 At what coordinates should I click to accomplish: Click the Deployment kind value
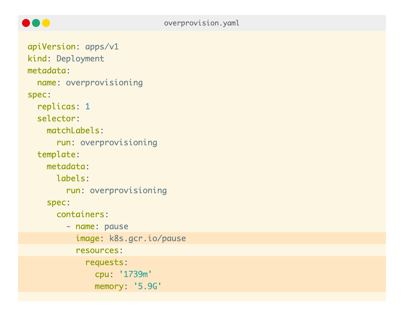coord(80,59)
